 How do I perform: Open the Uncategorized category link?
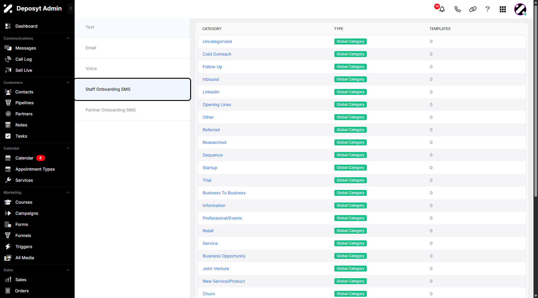pyautogui.click(x=217, y=41)
